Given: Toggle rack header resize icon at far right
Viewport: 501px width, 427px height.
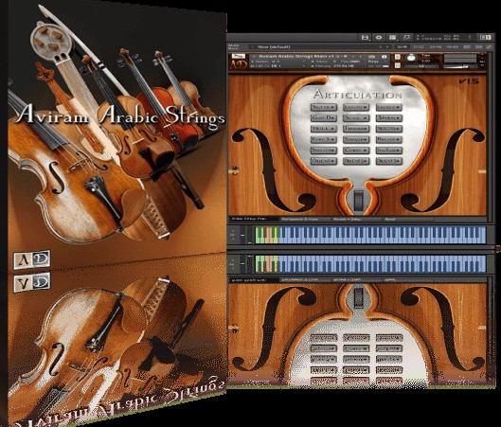Looking at the screenshot, I should [489, 47].
